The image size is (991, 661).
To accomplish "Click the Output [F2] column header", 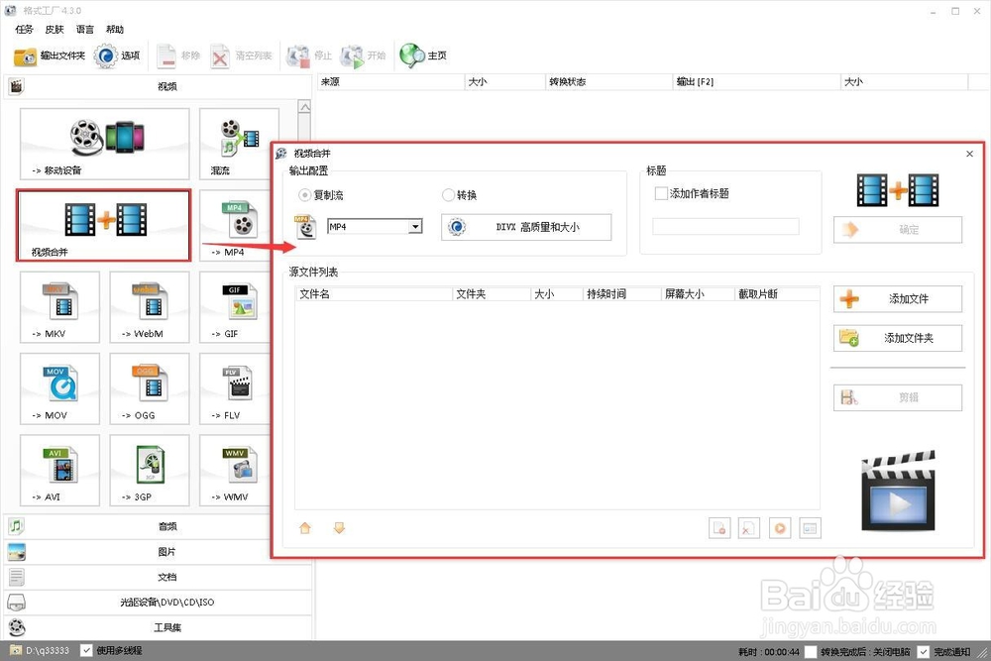I will pyautogui.click(x=756, y=81).
